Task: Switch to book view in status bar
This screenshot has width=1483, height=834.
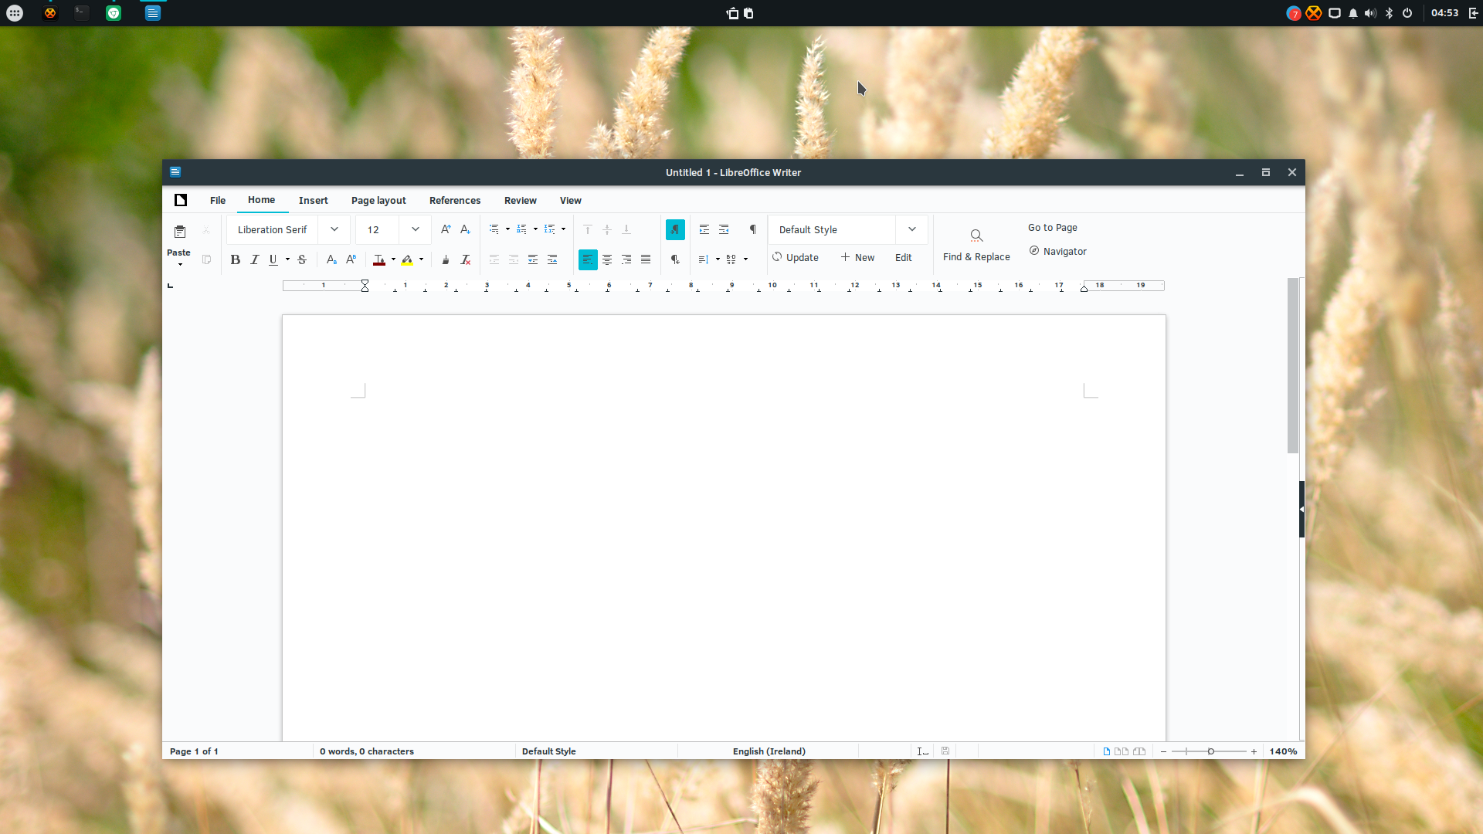Action: point(1139,751)
